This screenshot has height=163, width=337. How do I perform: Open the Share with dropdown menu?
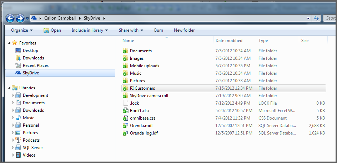tap(131, 30)
